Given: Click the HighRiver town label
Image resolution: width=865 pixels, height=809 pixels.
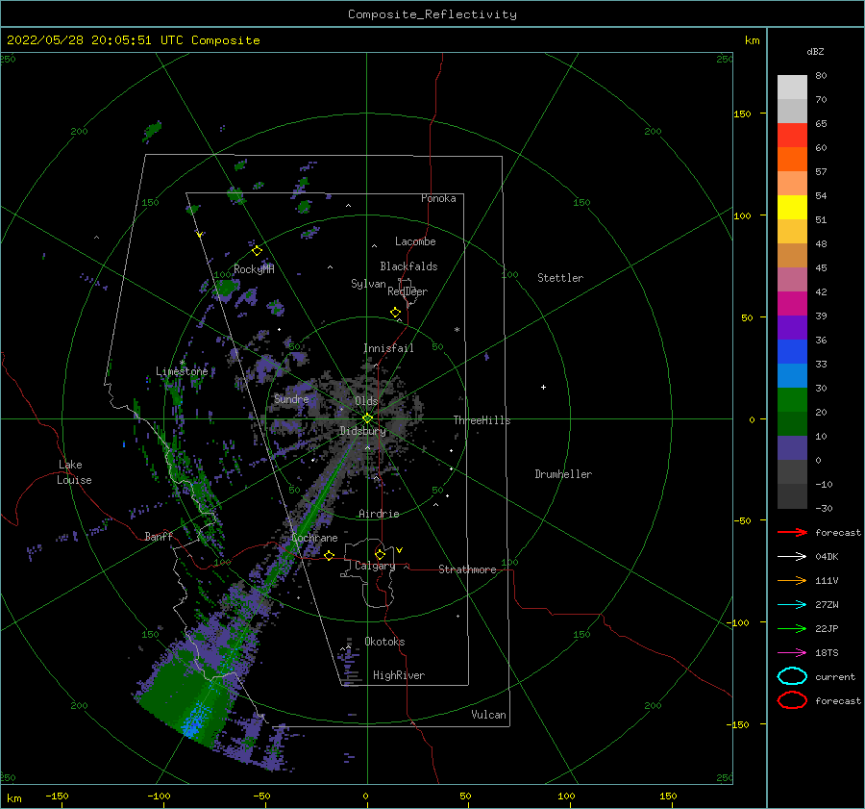Looking at the screenshot, I should click(x=399, y=675).
